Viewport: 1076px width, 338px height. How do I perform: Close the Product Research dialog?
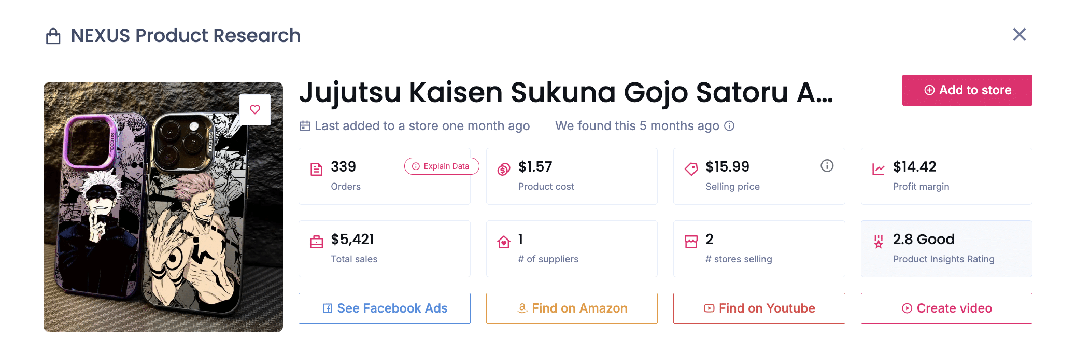click(1019, 35)
